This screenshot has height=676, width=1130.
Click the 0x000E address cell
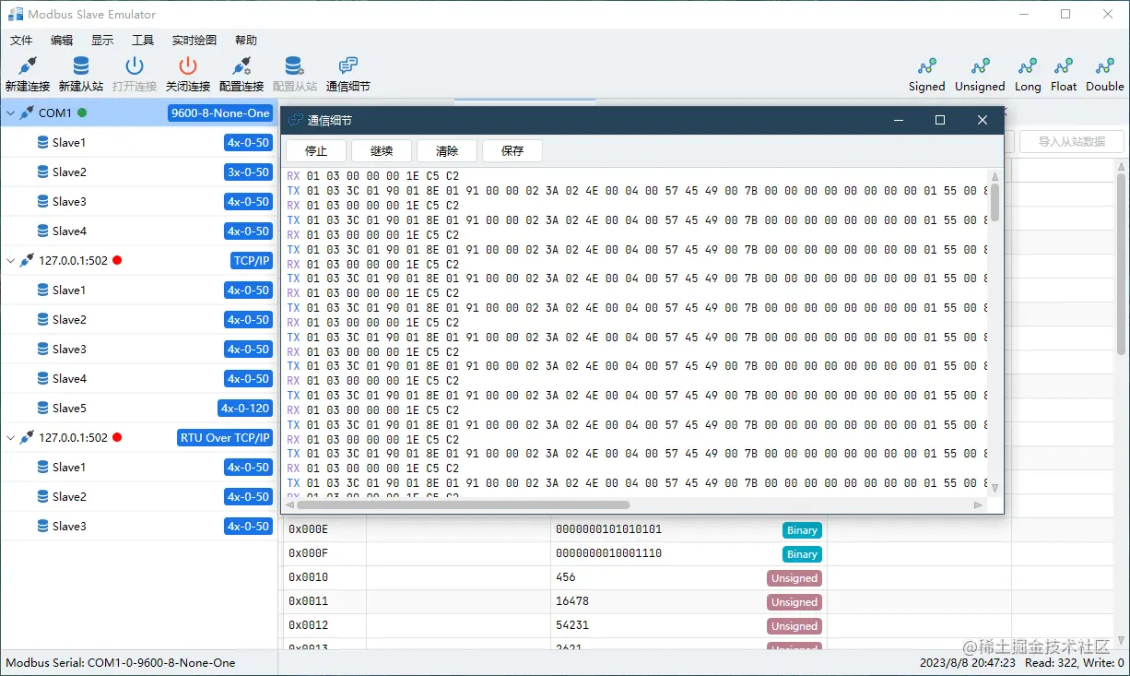323,529
